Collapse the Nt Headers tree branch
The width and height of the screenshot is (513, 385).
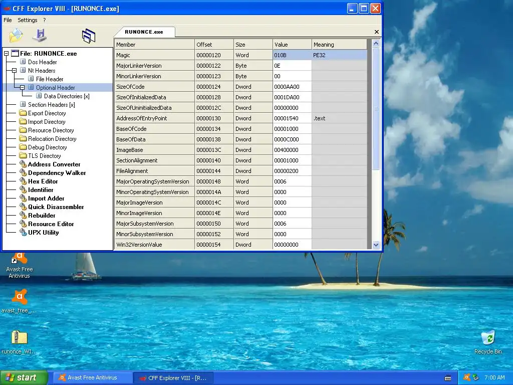[14, 70]
